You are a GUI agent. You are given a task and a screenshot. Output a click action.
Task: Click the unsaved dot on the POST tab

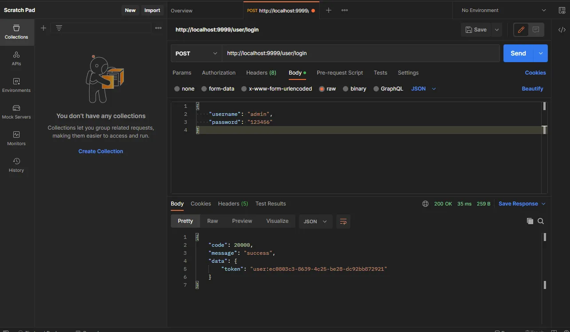click(313, 10)
